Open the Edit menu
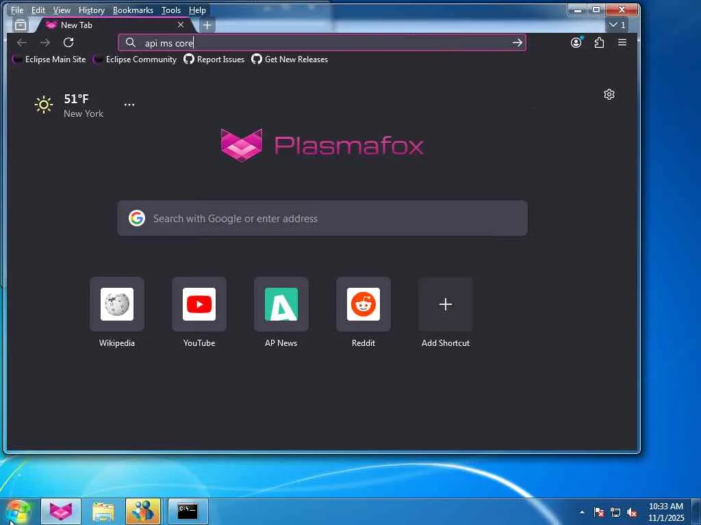 click(38, 10)
